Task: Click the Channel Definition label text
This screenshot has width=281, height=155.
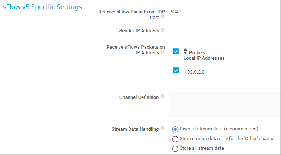Action: click(x=139, y=97)
